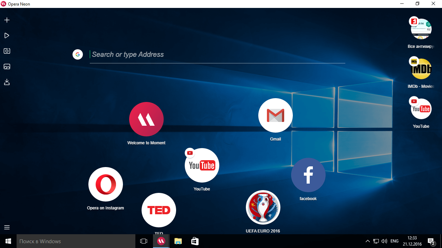Switch to the IMDb - Movies tab

(x=421, y=70)
